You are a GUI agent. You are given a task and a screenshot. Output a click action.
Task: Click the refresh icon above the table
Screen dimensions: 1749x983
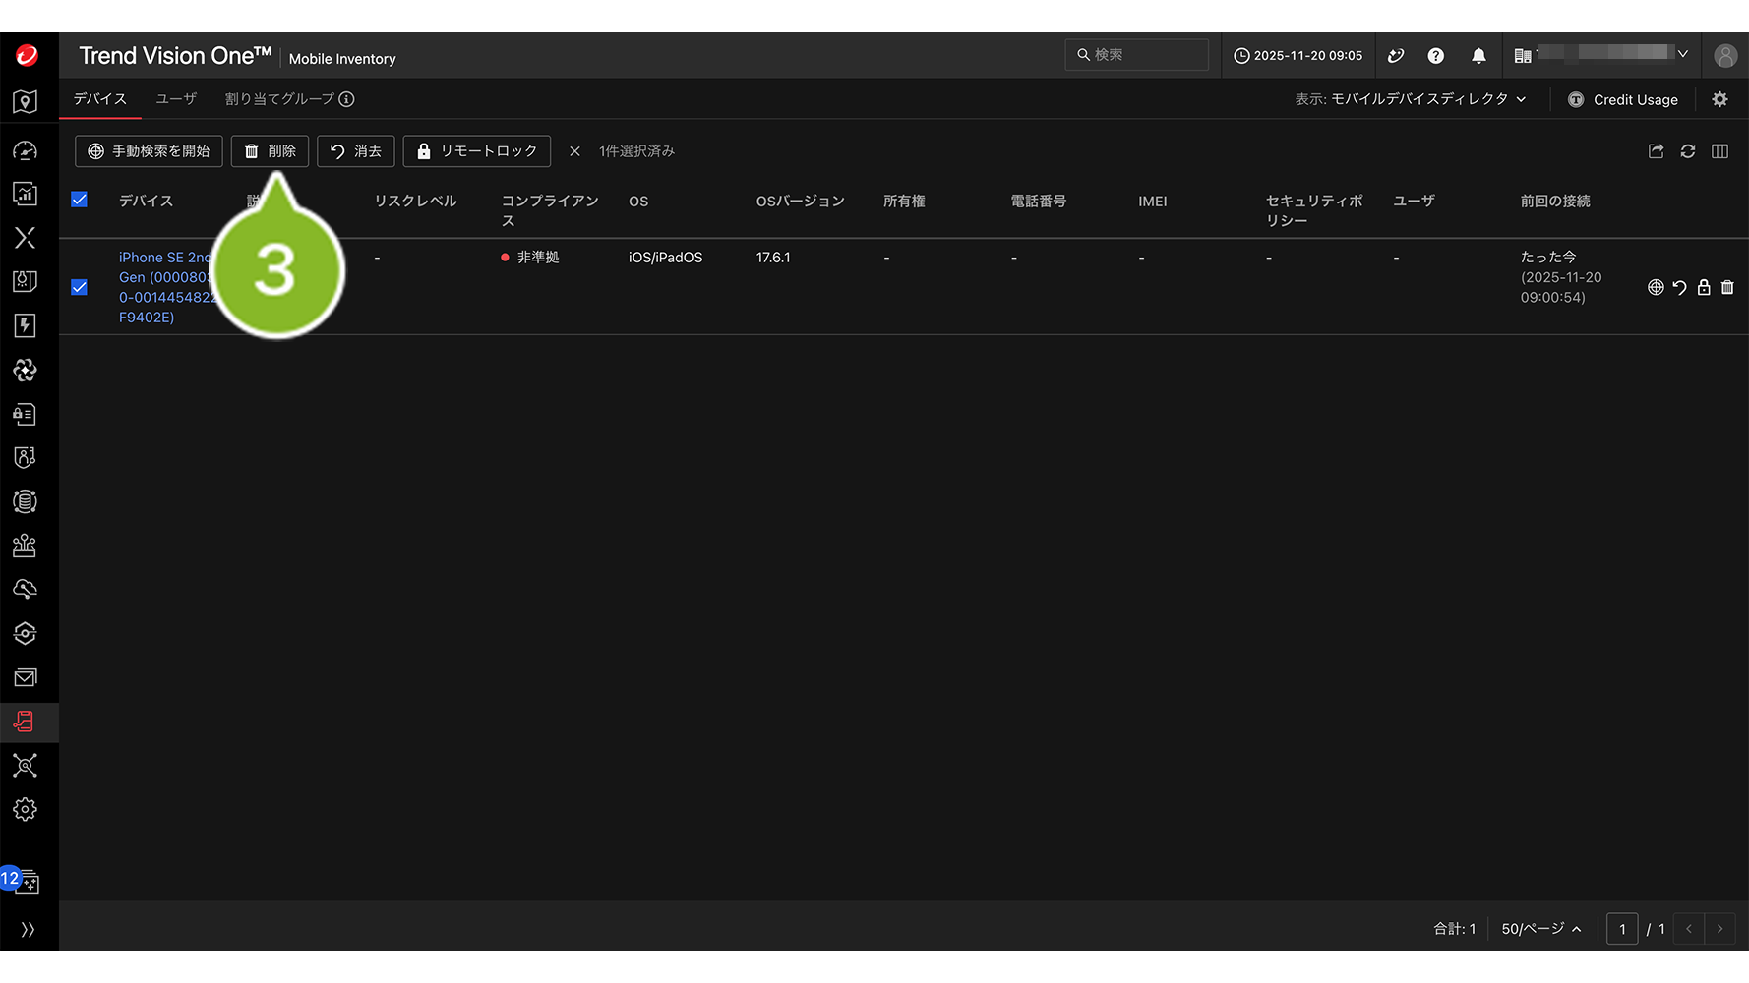[1687, 151]
